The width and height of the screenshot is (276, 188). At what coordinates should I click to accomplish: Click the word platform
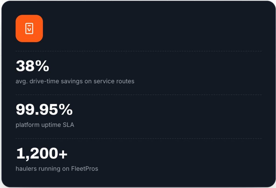tap(27, 125)
